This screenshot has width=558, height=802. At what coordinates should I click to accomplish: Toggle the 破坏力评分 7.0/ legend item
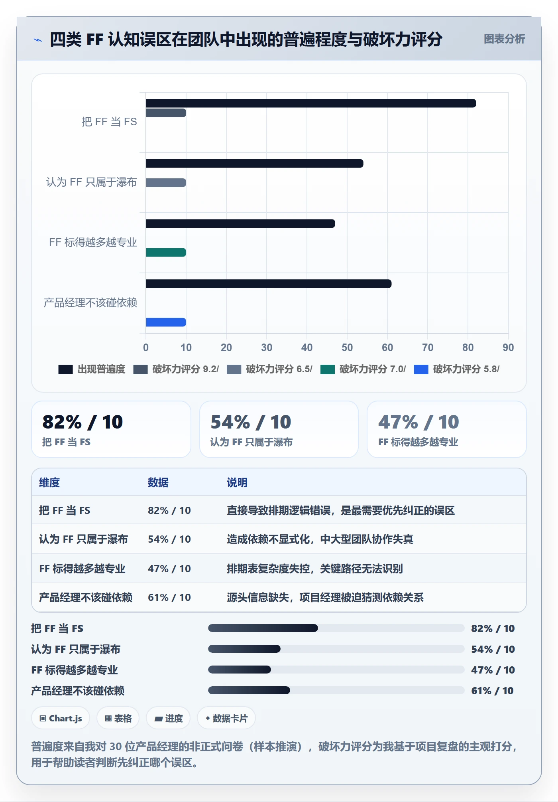(363, 369)
